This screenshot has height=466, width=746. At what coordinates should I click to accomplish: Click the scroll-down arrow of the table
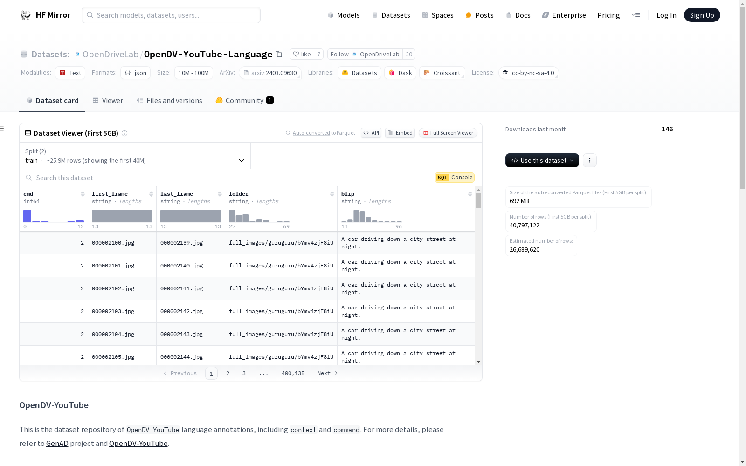tap(478, 362)
